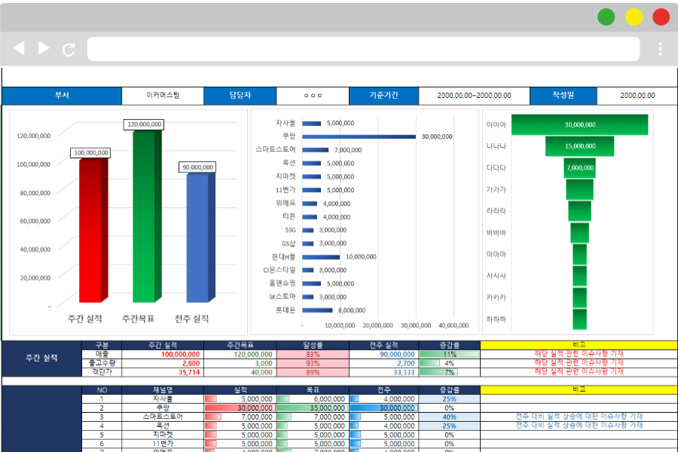Select the 매출 row label
This screenshot has width=678, height=452.
102,354
